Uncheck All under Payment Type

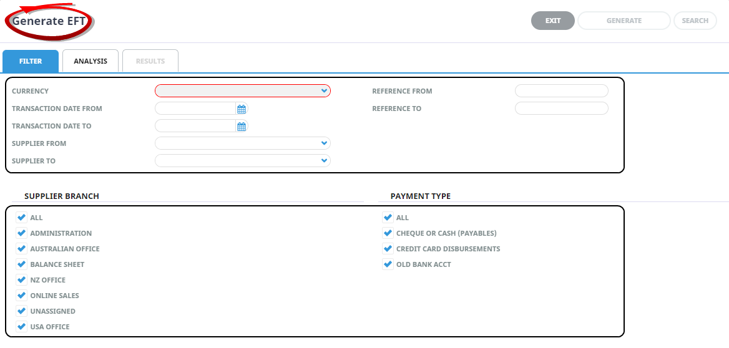point(388,218)
